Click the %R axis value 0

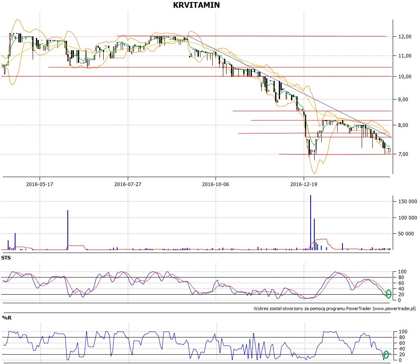click(400, 360)
